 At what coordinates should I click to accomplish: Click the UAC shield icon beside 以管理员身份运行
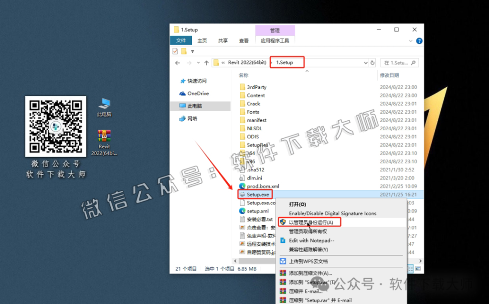tap(284, 222)
